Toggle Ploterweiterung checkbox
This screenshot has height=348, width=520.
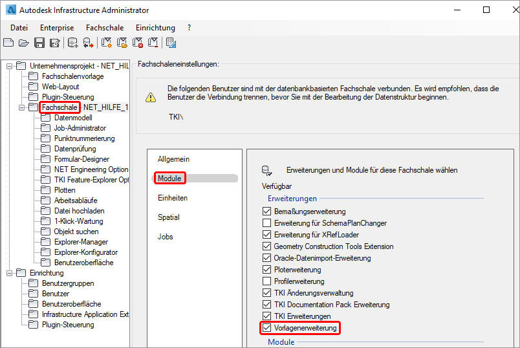click(x=266, y=269)
